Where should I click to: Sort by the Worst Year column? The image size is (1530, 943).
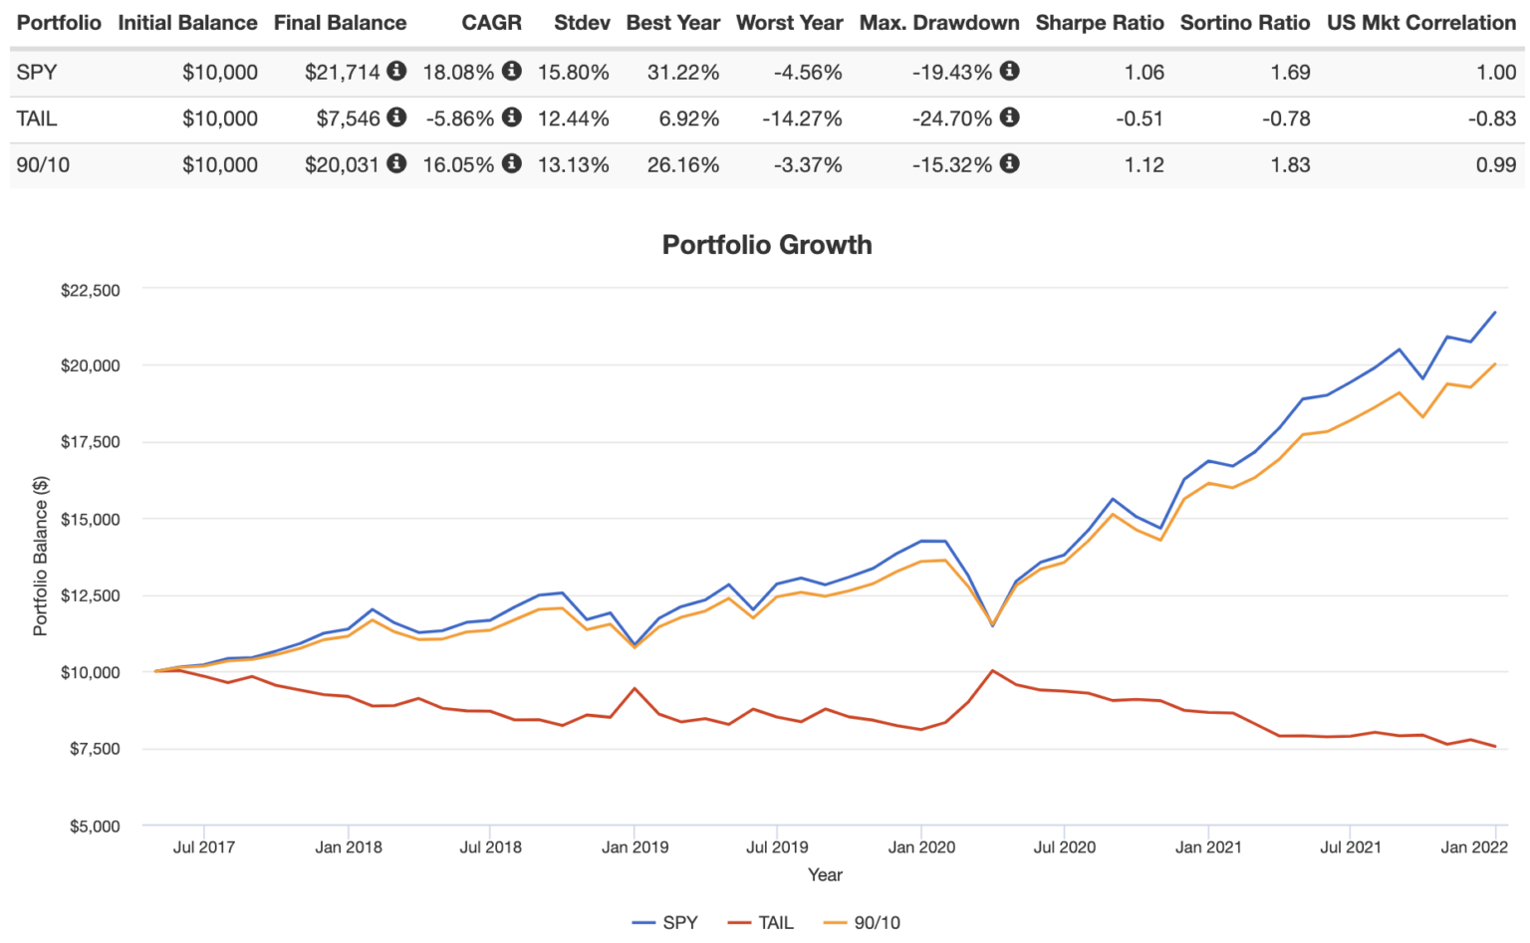(x=789, y=22)
